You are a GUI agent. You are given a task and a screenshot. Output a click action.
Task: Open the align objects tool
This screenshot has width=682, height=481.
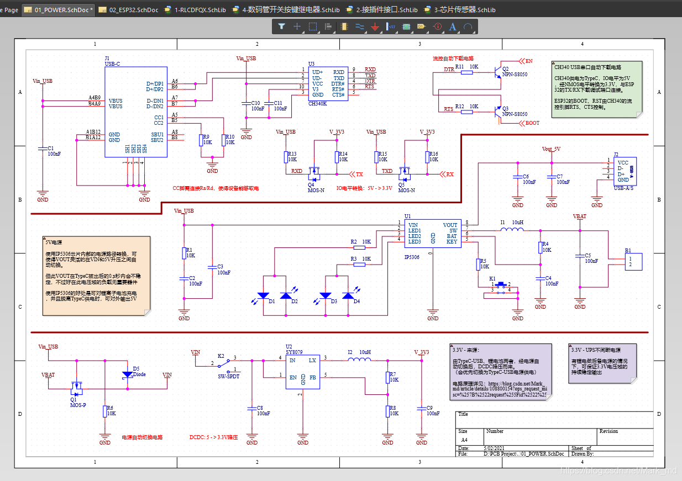coord(328,27)
